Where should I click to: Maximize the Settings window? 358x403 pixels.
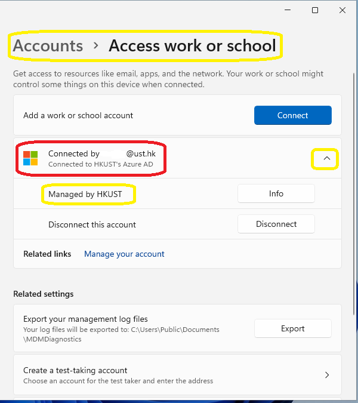click(315, 10)
